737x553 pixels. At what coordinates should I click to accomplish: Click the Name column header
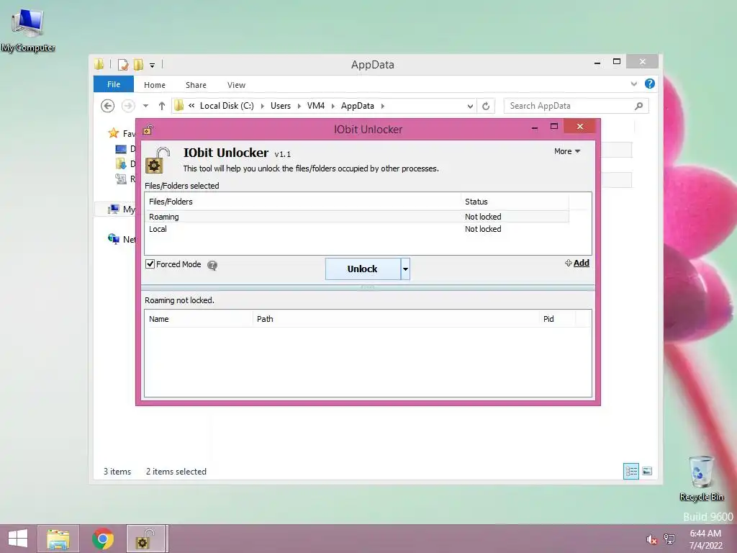tap(199, 319)
